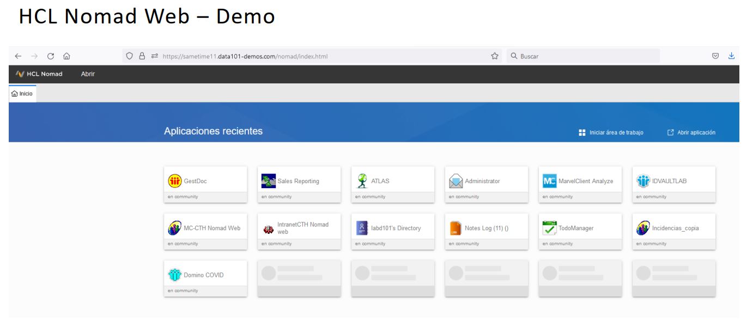Open the Notes Log (11) icon
The height and width of the screenshot is (320, 753).
(456, 228)
